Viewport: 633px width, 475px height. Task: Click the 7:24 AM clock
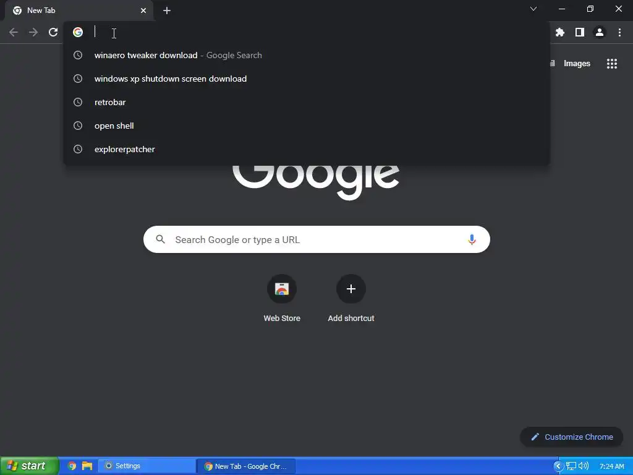611,466
